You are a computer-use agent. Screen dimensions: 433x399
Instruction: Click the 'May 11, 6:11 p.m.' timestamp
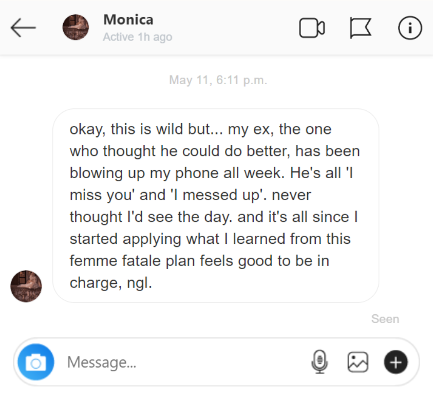[x=218, y=81]
